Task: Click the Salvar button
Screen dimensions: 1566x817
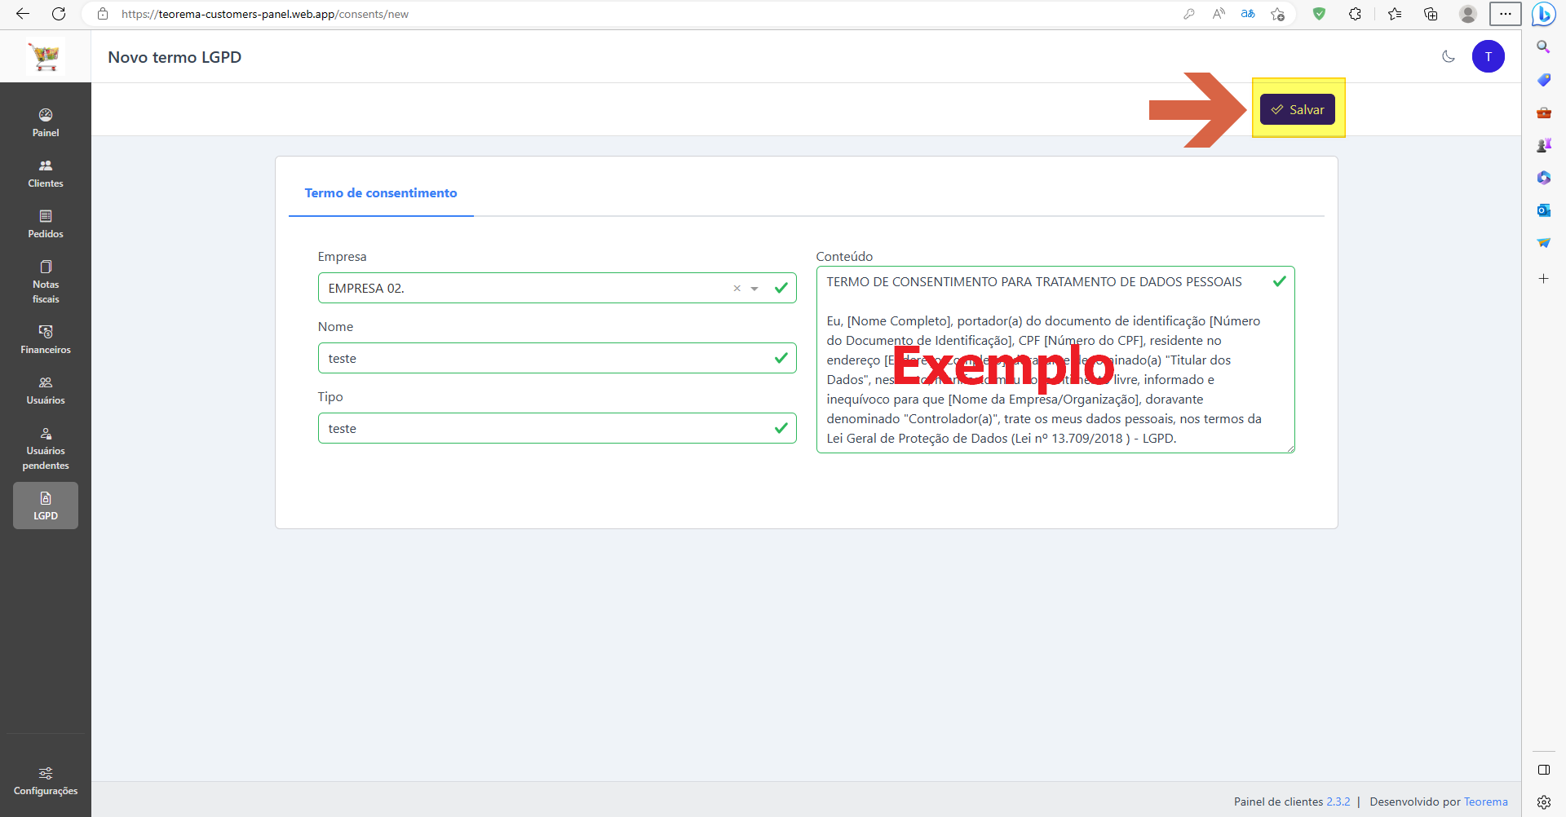Action: tap(1298, 109)
